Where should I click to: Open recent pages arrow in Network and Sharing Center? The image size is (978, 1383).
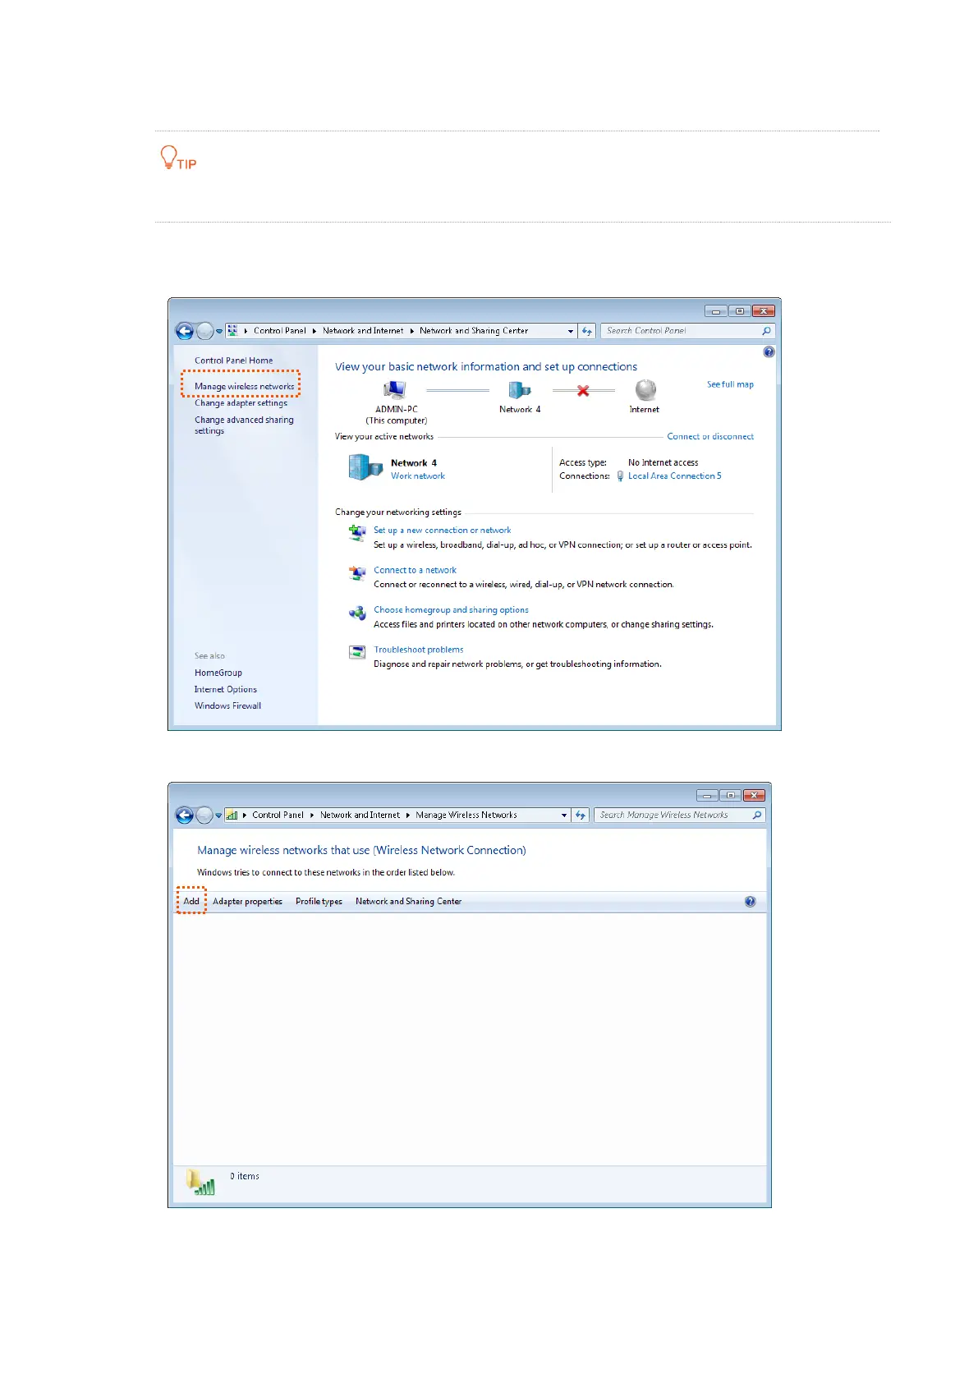[219, 332]
